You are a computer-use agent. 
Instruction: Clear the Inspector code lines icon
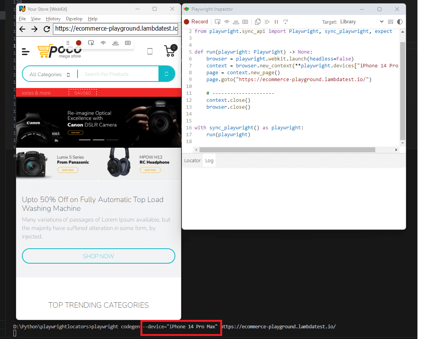coord(391,22)
